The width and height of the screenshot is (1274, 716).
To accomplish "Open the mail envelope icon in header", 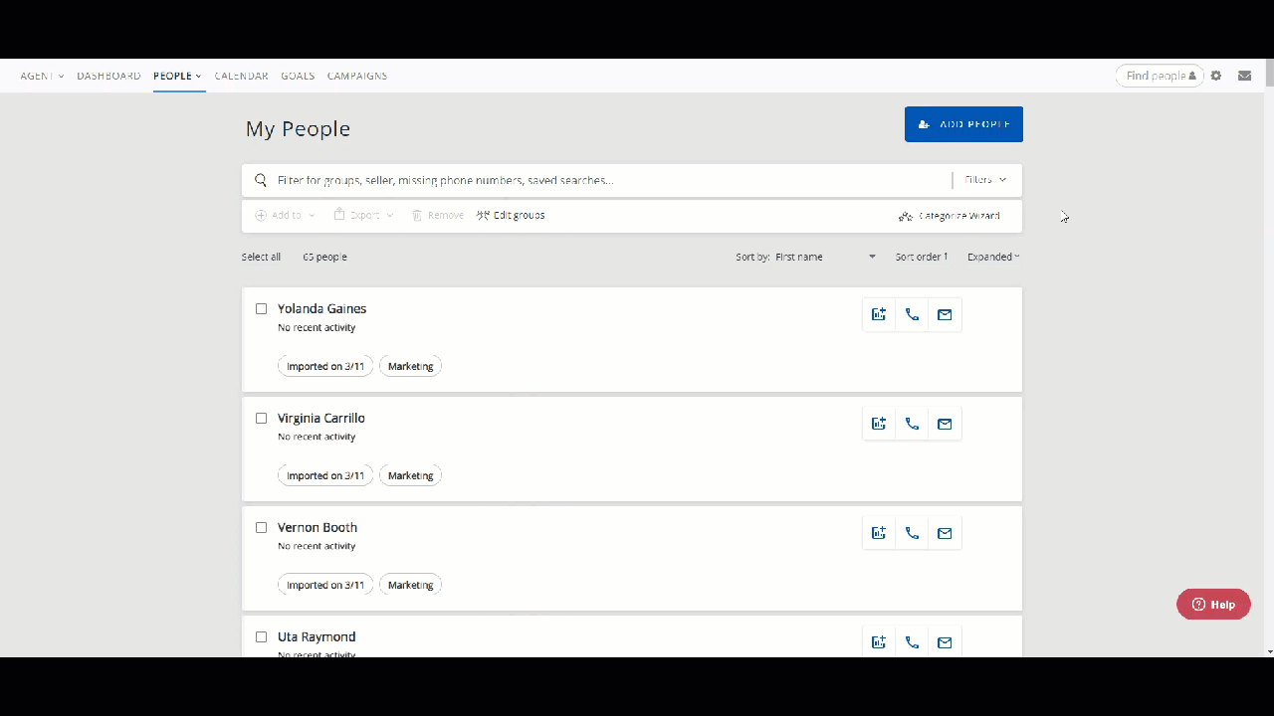I will 1244,76.
